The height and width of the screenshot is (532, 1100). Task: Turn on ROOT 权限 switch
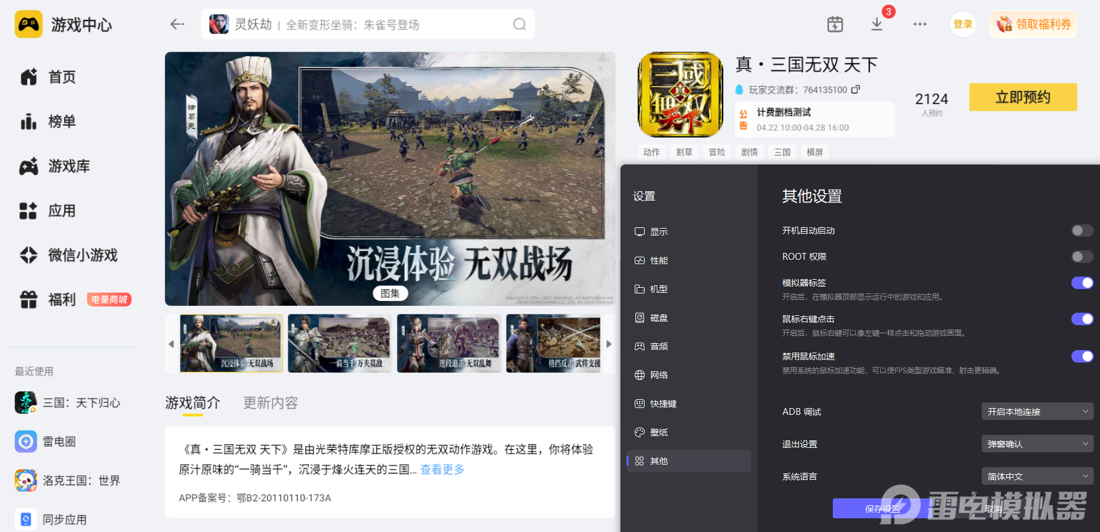(1081, 257)
